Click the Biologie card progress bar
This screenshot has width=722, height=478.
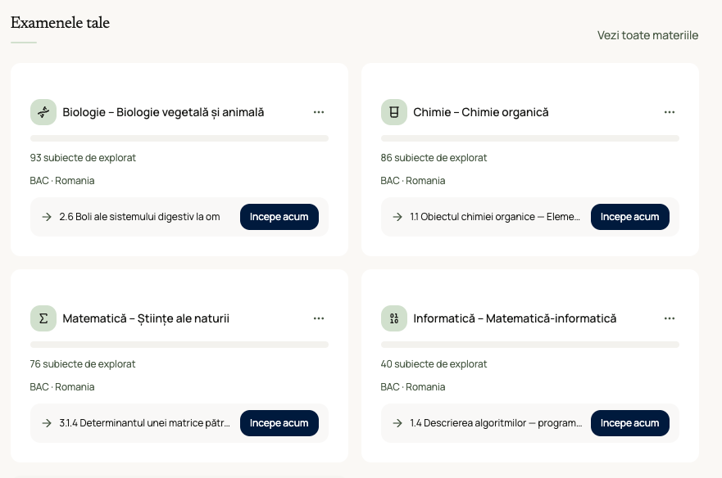click(x=179, y=138)
